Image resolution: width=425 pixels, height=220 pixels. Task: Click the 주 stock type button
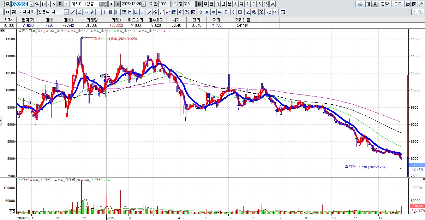pos(8,4)
